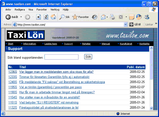Click the Sök button beside search field
Viewport: 159px width, 117px height.
pos(88,57)
